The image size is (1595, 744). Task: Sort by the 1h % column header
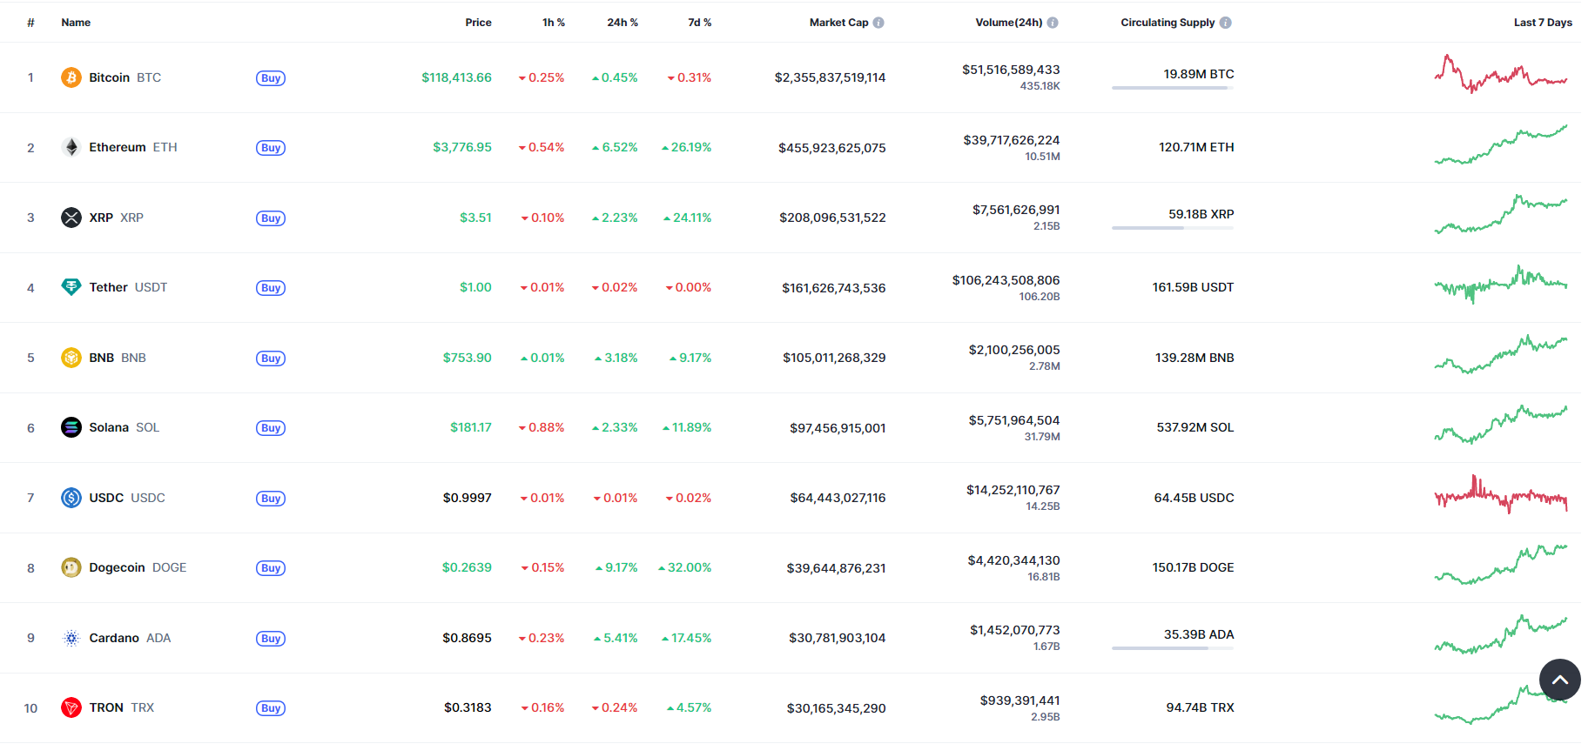[x=554, y=23]
